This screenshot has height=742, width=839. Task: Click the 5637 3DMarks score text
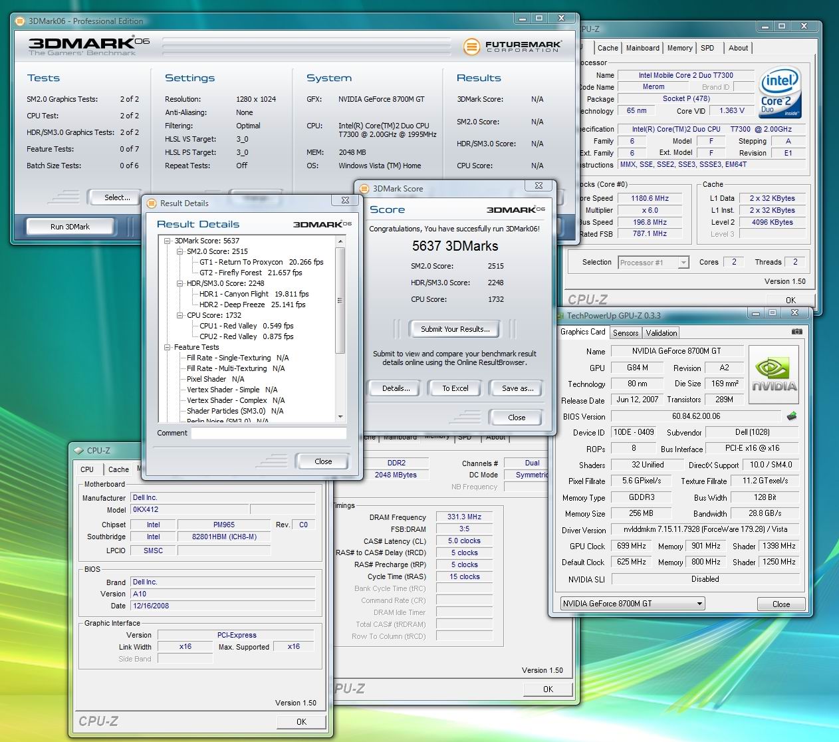455,246
